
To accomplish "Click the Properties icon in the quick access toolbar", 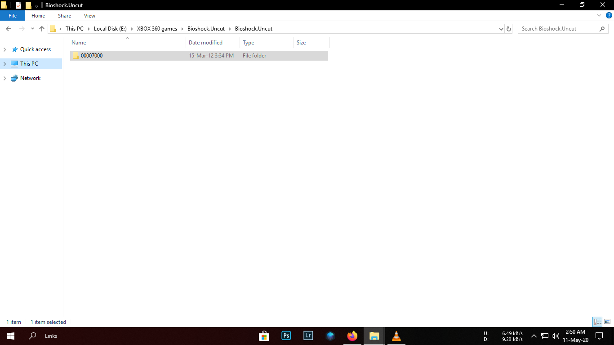I will pyautogui.click(x=18, y=5).
